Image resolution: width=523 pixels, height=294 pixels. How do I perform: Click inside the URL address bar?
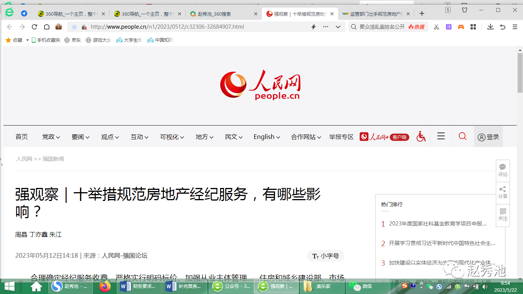pos(172,27)
